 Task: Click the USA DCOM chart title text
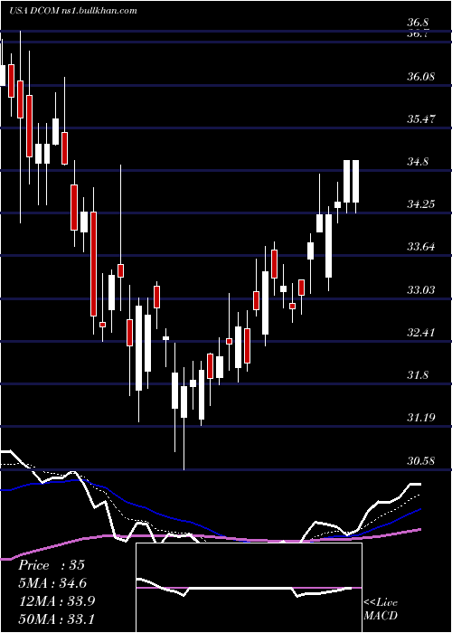tap(72, 10)
